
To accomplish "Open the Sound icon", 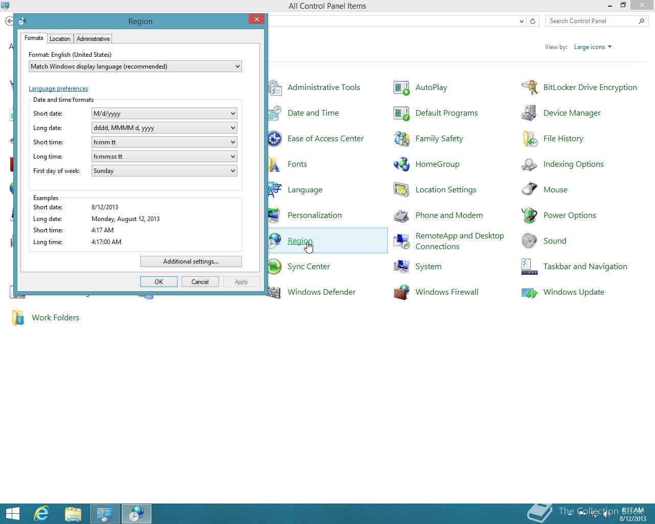I will [x=530, y=241].
